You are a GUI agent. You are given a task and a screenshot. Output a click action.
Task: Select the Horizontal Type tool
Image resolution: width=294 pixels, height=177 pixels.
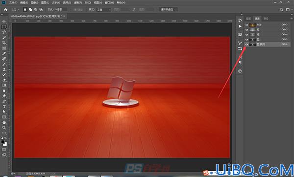coord(4,107)
